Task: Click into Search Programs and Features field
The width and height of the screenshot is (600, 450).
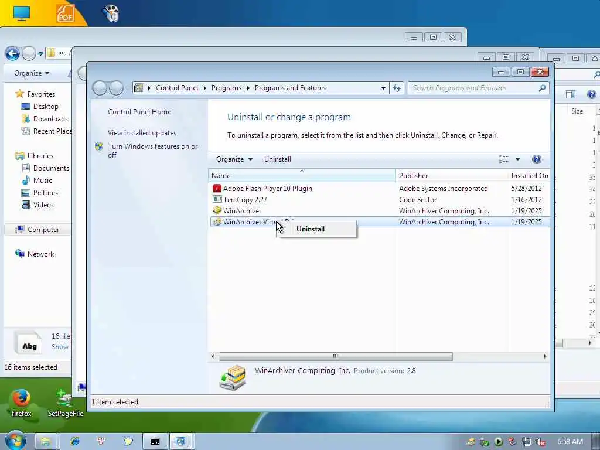Action: click(473, 88)
